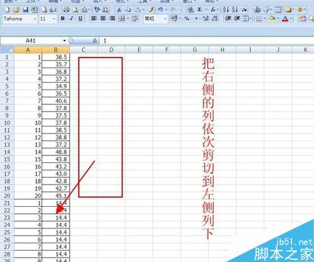314x262 pixels.
Task: Click the function fx icon in the toolbar
Action: pyautogui.click(x=213, y=9)
